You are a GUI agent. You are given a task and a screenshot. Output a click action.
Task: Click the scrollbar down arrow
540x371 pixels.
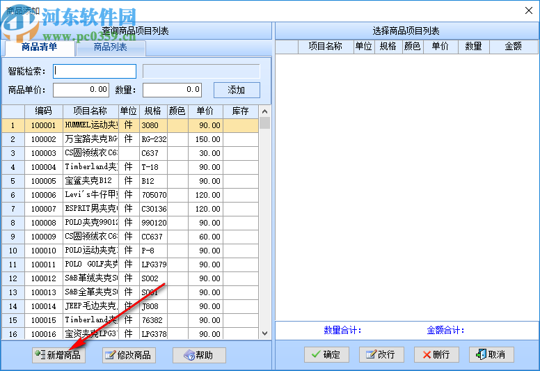click(264, 333)
